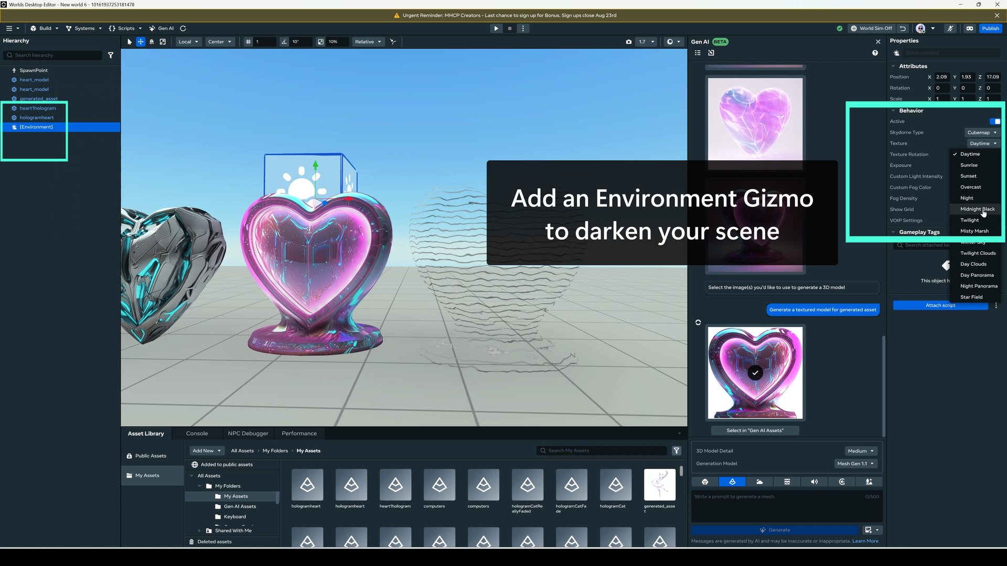Open the Gen AI help question mark icon

point(875,53)
